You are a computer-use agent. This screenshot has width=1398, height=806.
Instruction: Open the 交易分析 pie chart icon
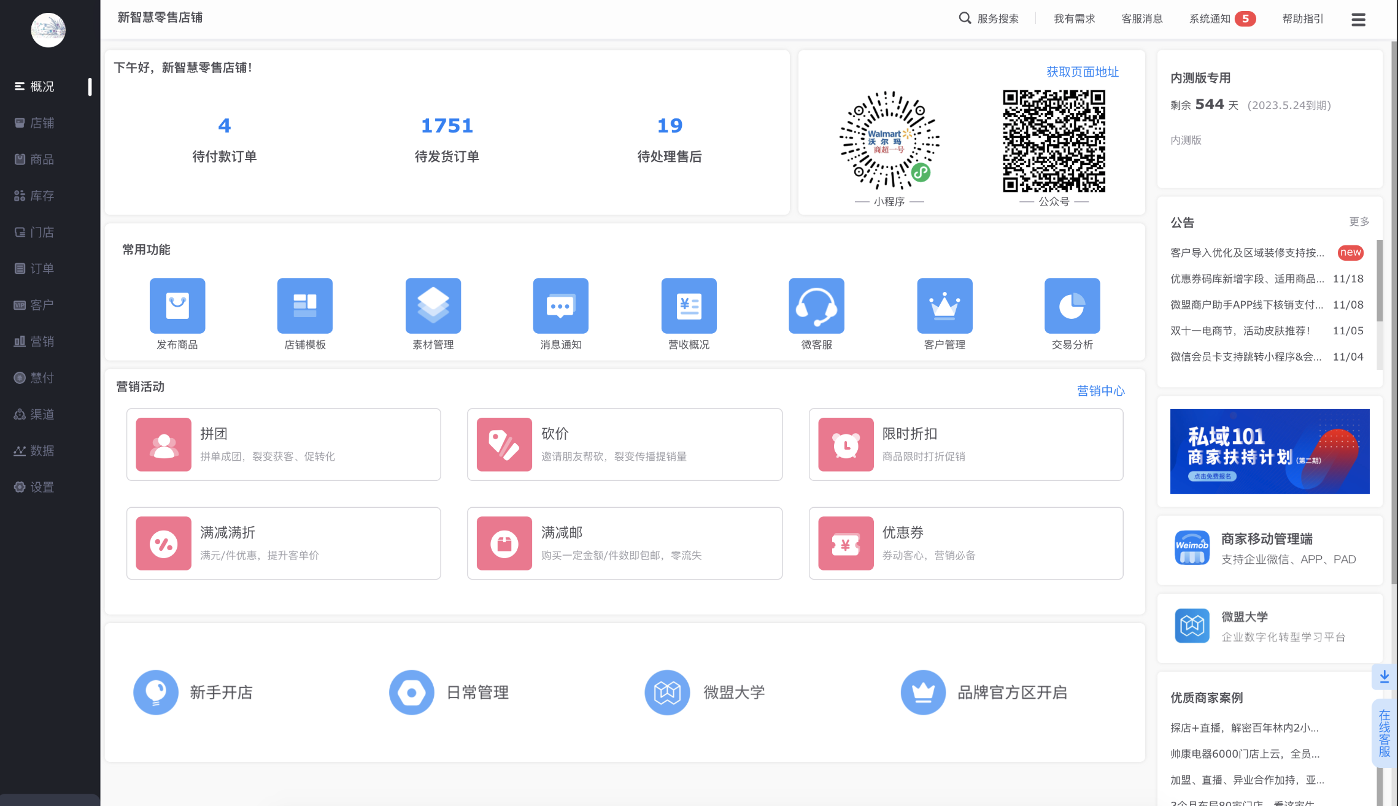[x=1072, y=305]
